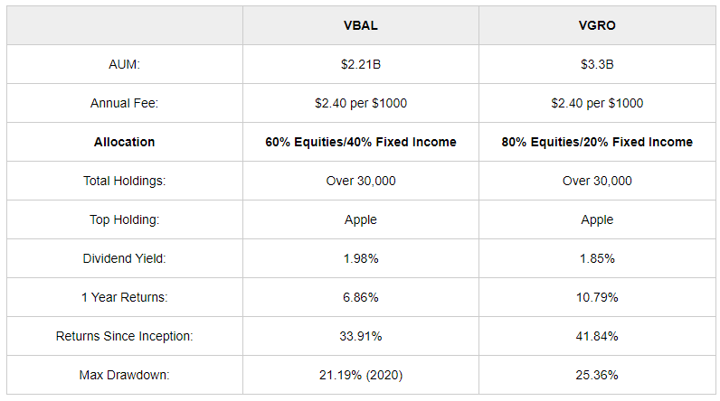The image size is (720, 401).
Task: Click the Top Holding row label
Action: tap(124, 219)
